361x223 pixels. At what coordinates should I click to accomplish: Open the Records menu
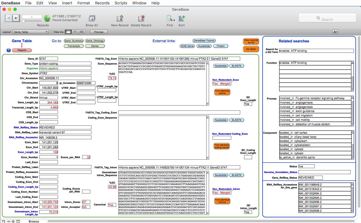coord(102,3)
